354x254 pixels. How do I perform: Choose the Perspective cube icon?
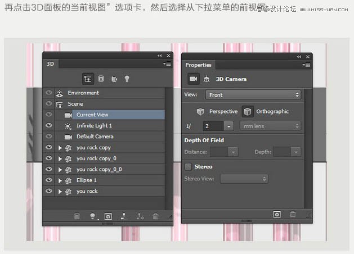[200, 112]
